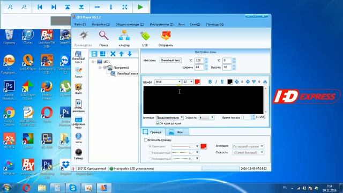Click the X position field showing 128
The width and height of the screenshot is (343, 193).
(199, 61)
